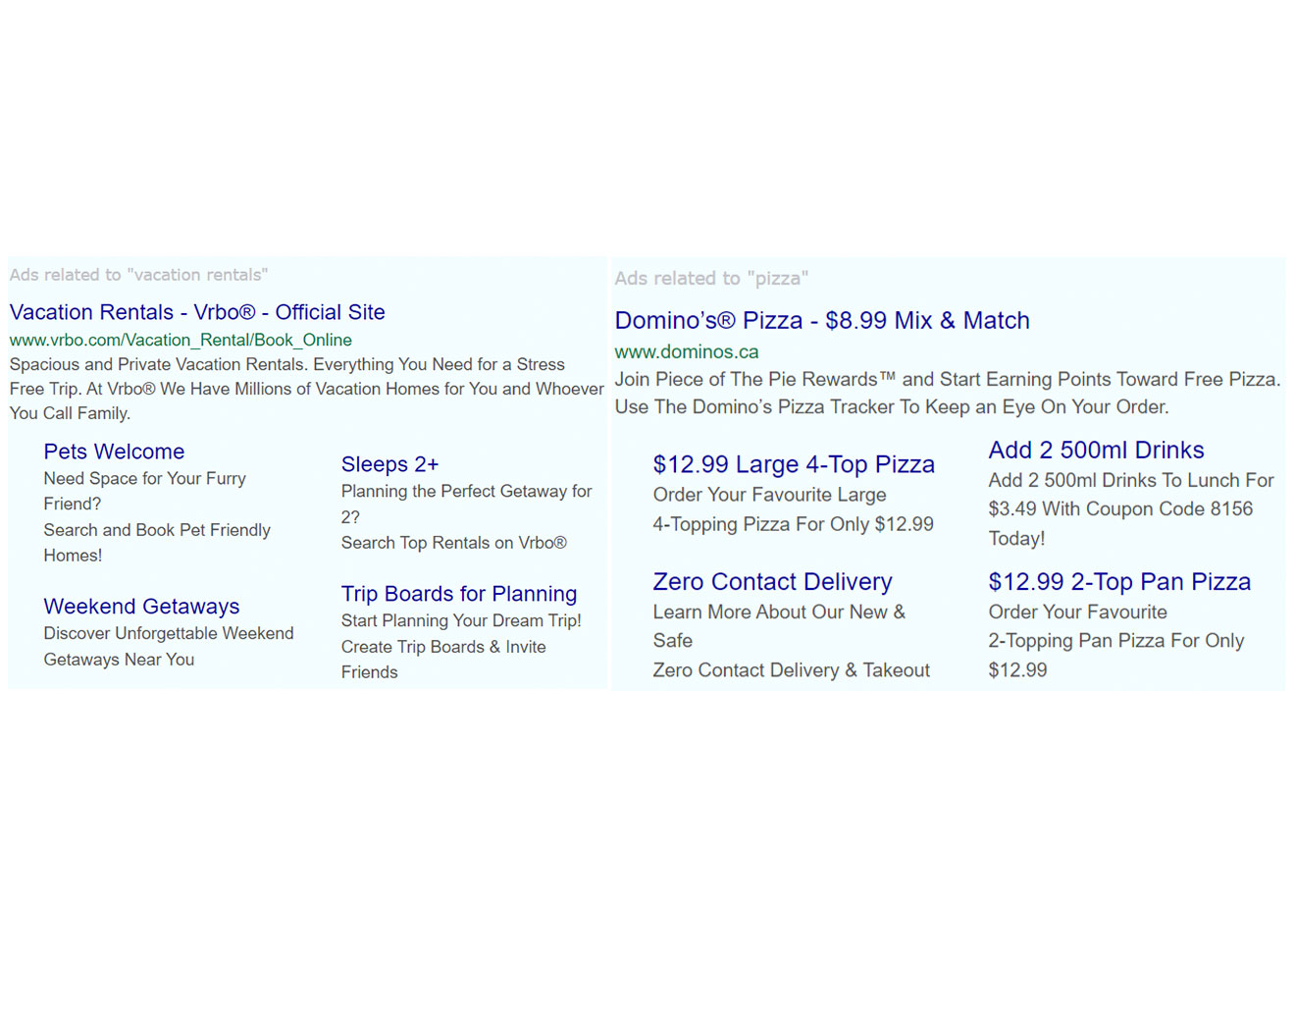Open the Zero Contact Delivery link

pos(772,582)
